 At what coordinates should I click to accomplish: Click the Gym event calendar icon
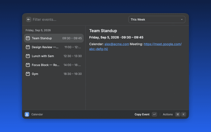(x=28, y=74)
